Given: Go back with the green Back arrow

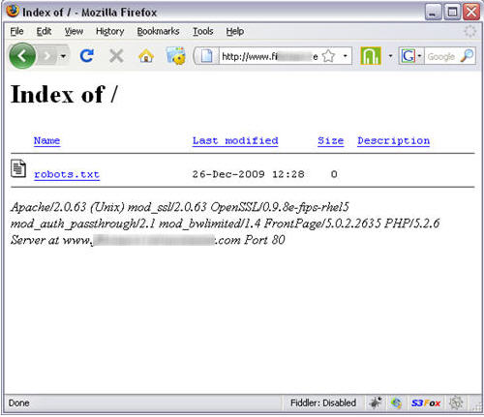Looking at the screenshot, I should click(22, 56).
